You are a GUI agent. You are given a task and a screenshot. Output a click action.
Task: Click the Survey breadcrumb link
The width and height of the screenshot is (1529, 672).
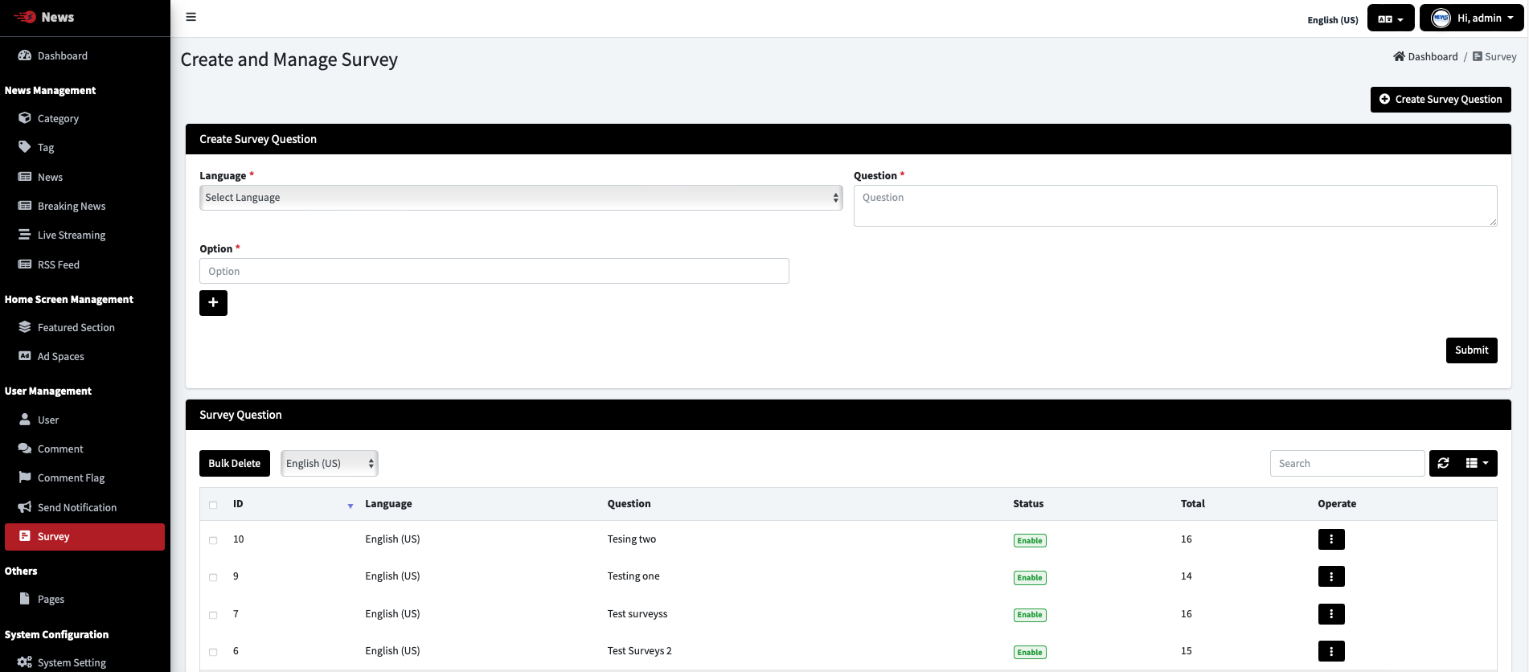coord(1494,56)
